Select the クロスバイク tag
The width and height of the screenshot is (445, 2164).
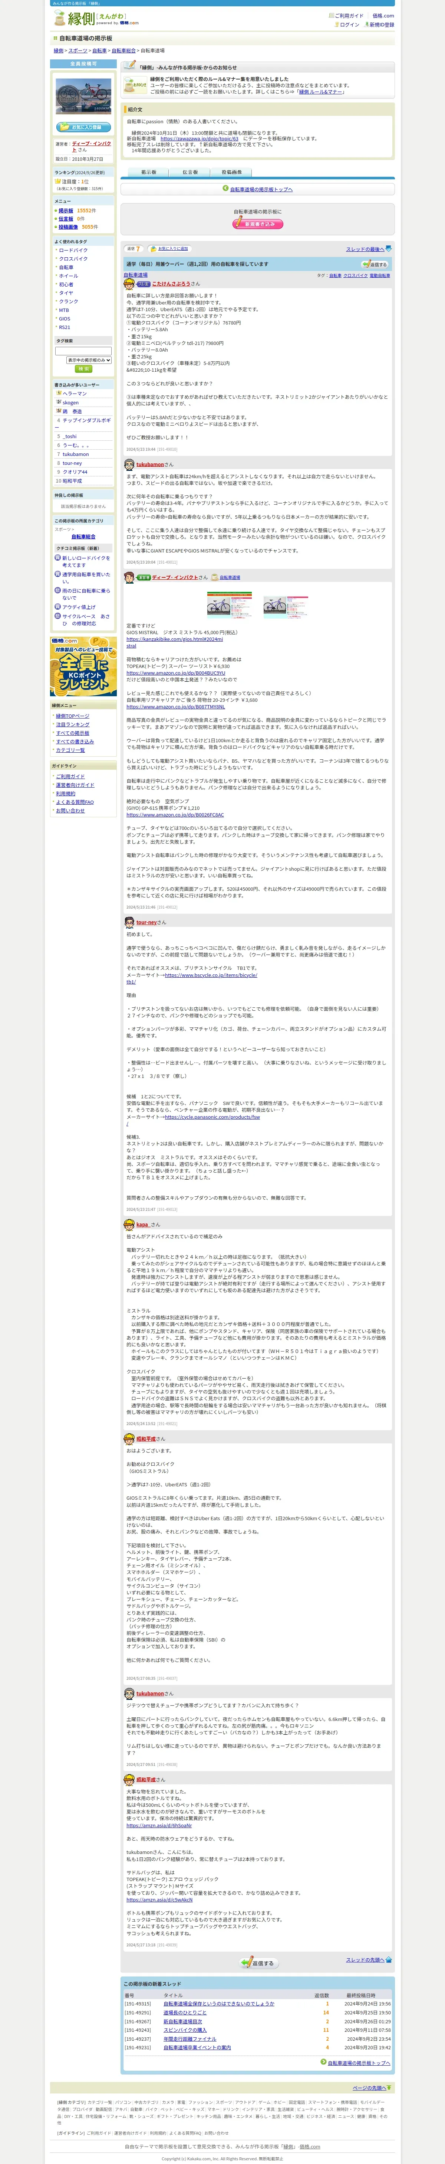point(73,259)
